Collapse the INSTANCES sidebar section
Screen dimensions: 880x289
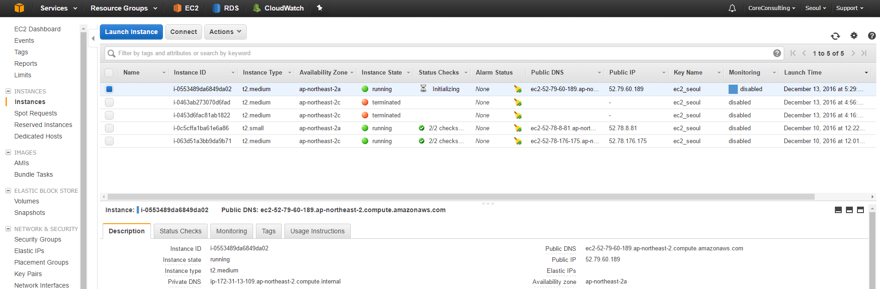click(x=8, y=91)
